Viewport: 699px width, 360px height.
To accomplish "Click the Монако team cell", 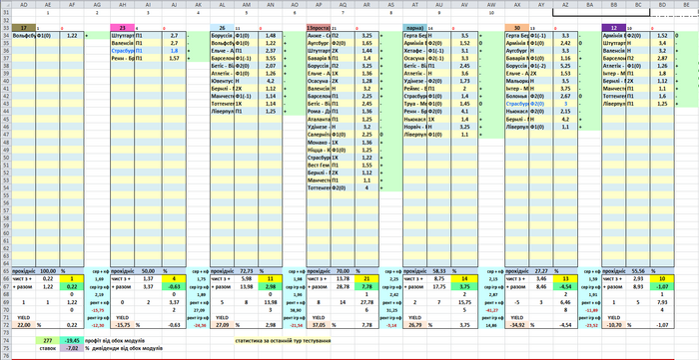I will click(x=319, y=143).
